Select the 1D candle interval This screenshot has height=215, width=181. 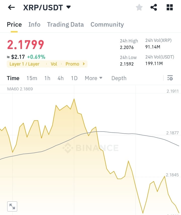pos(74,78)
